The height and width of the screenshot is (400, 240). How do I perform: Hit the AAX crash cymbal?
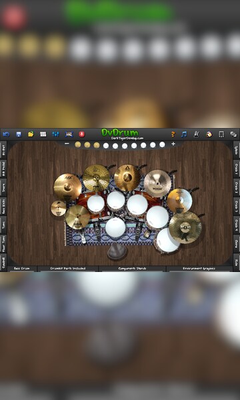click(67, 187)
